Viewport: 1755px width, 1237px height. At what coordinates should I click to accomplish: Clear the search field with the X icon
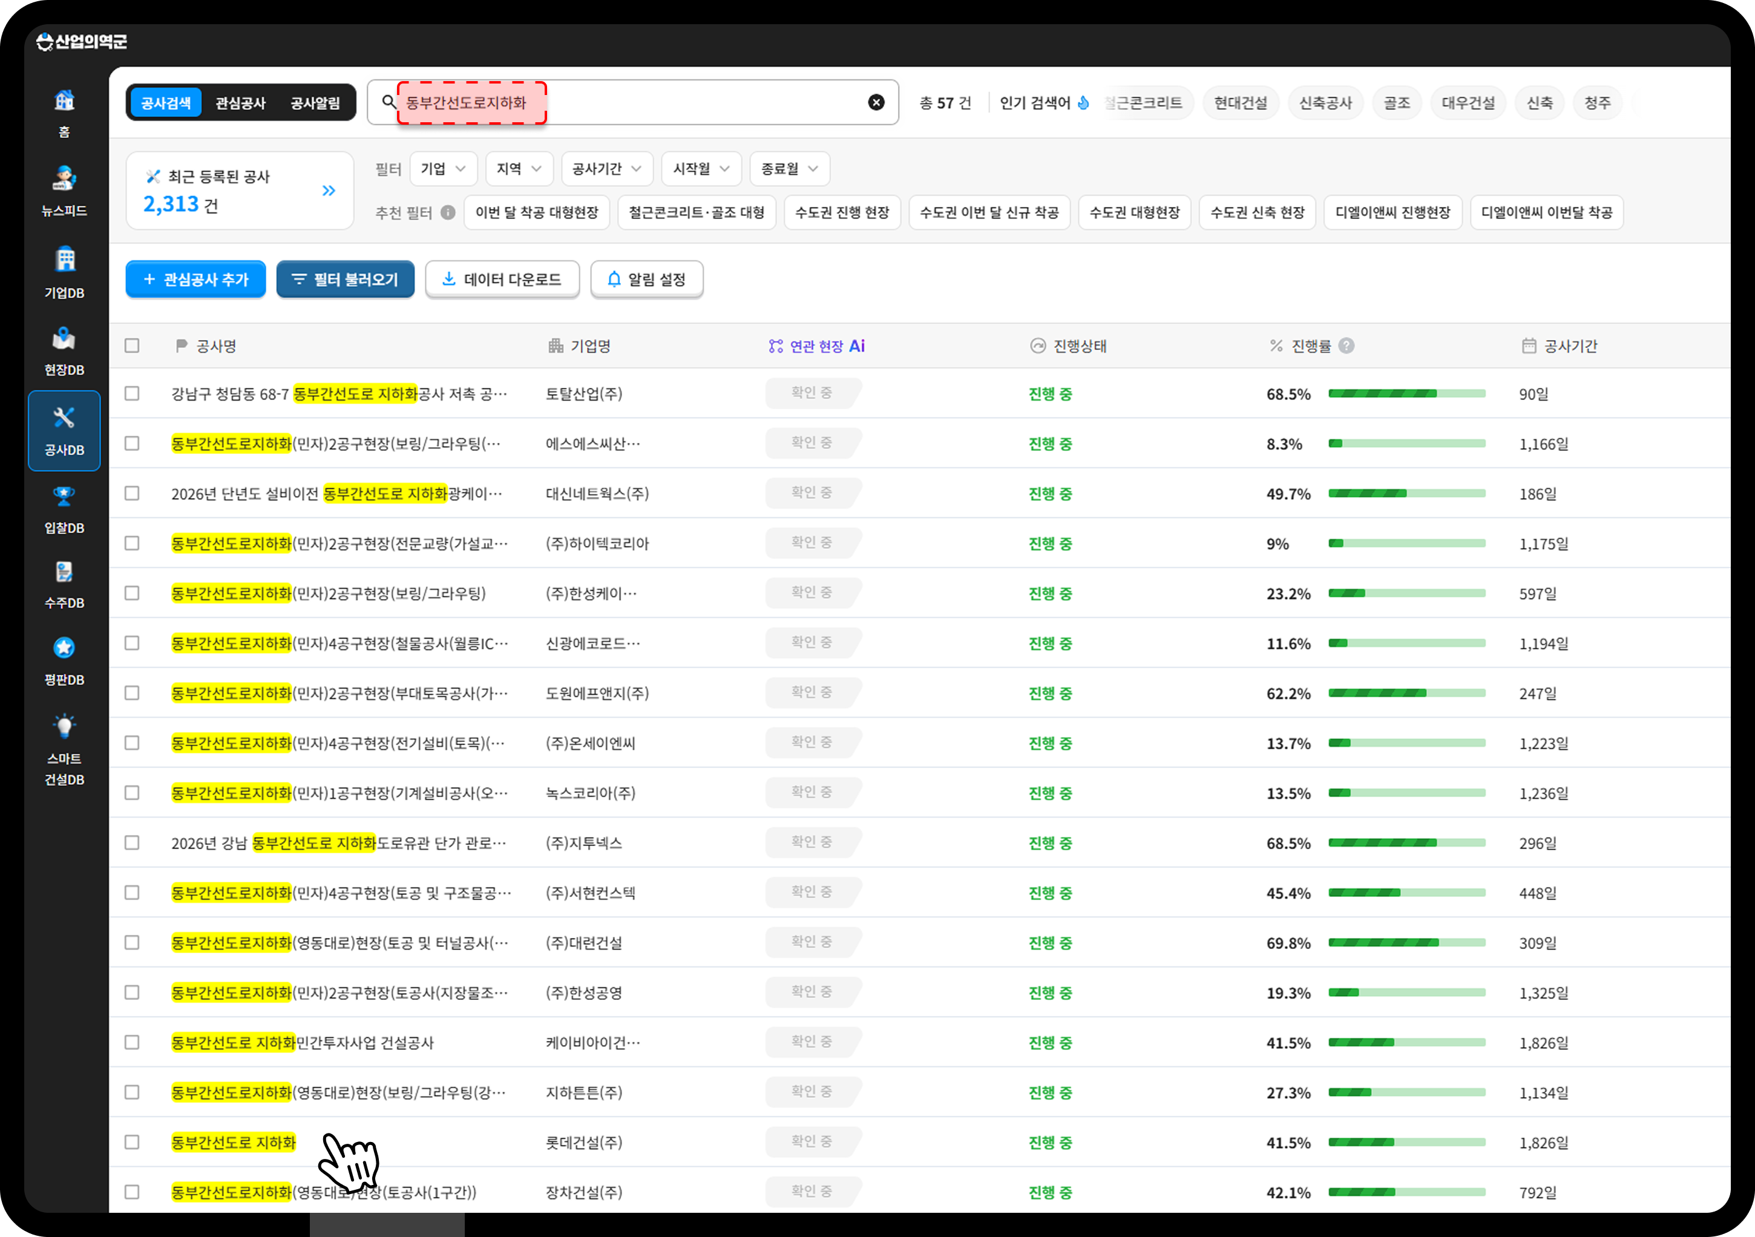point(876,102)
